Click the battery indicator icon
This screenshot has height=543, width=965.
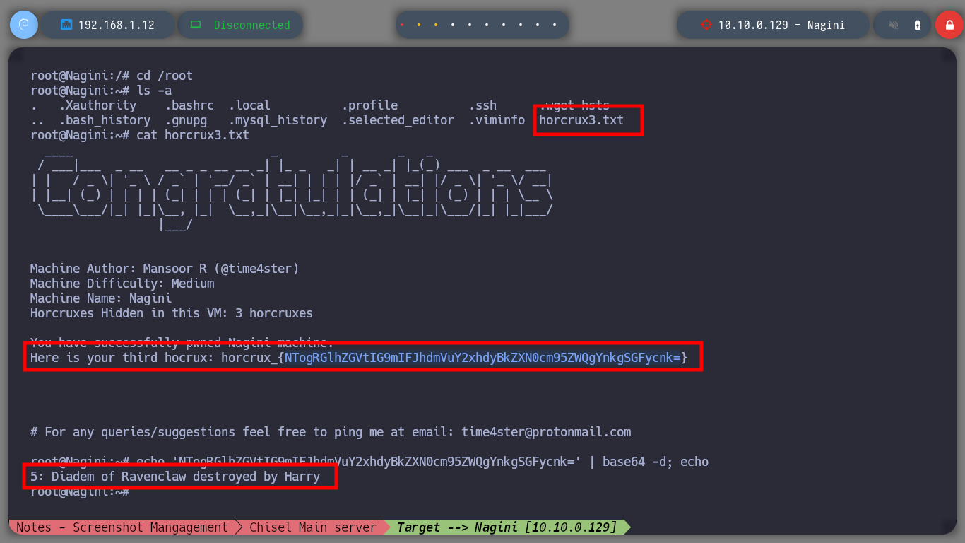pos(918,25)
